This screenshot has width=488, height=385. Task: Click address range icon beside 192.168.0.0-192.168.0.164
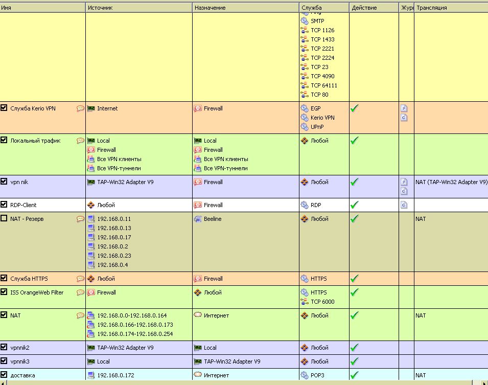tap(91, 315)
